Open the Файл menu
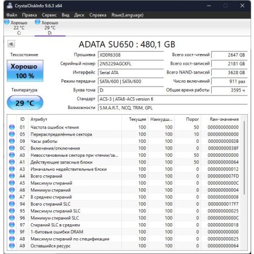The width and height of the screenshot is (254, 254). point(12,15)
